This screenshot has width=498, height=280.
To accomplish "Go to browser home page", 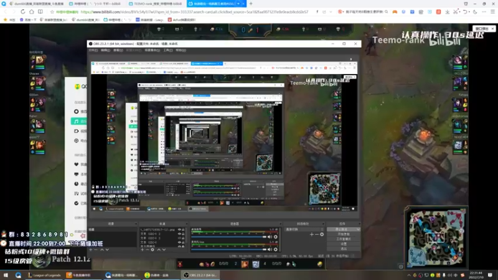I will pos(32,12).
